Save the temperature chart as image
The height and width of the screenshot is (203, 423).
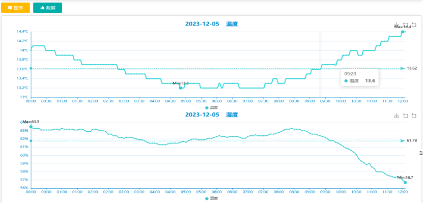point(397,25)
